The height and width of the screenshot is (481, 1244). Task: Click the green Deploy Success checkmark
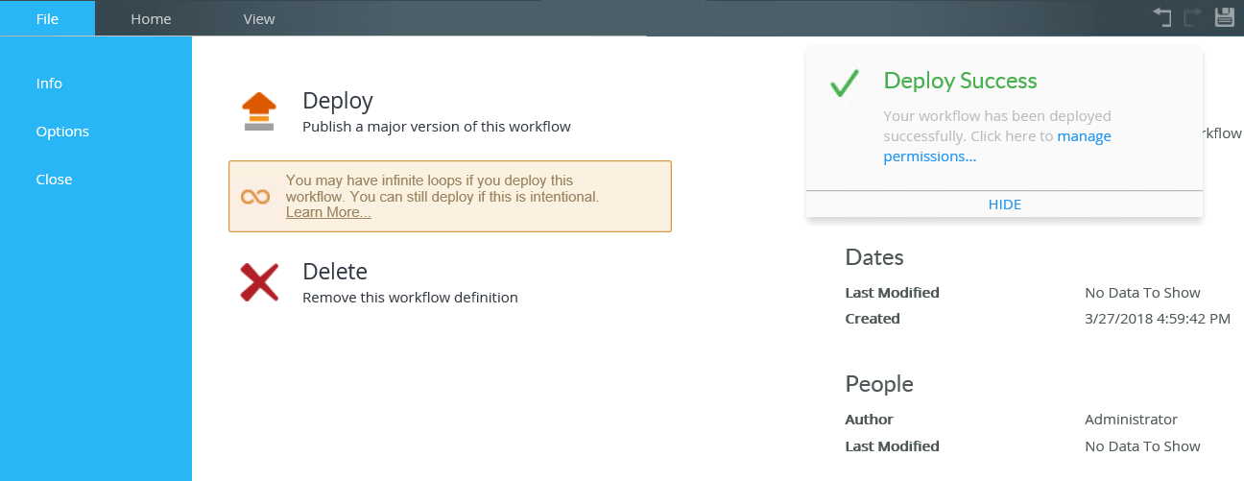[844, 84]
